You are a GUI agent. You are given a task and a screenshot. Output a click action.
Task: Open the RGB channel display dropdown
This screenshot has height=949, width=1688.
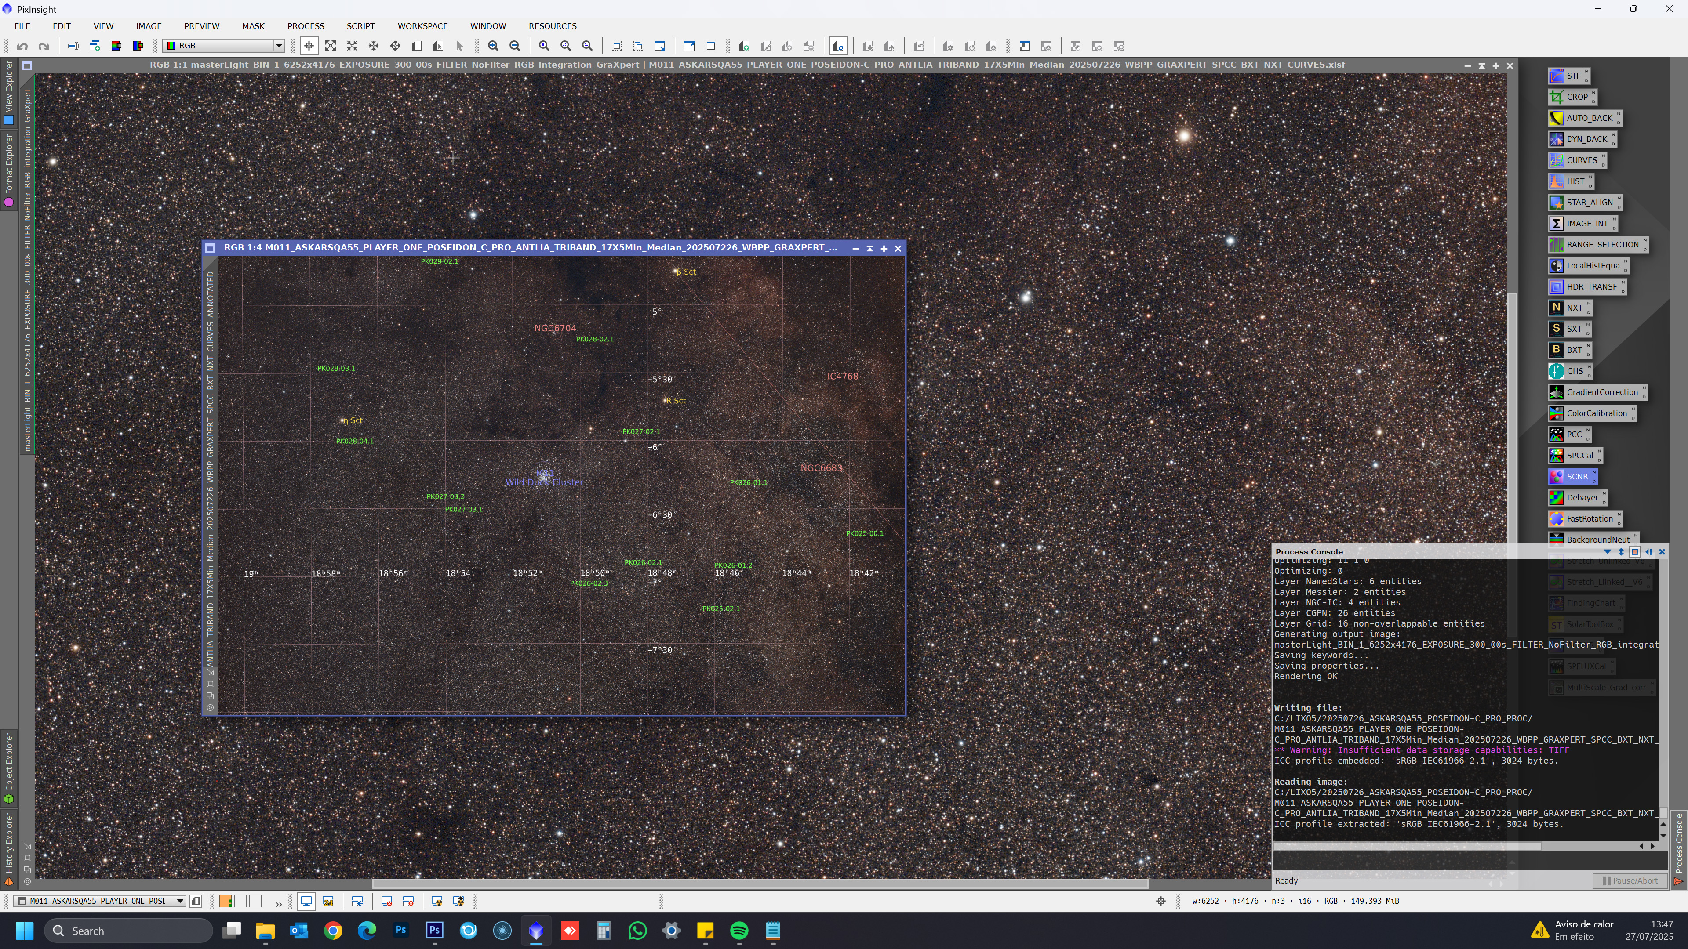point(279,46)
